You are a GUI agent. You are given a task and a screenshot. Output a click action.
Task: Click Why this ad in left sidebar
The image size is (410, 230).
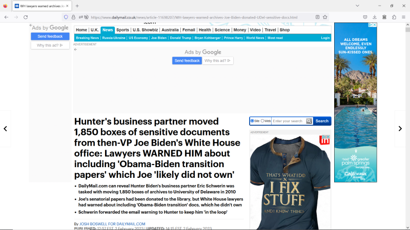pos(50,45)
